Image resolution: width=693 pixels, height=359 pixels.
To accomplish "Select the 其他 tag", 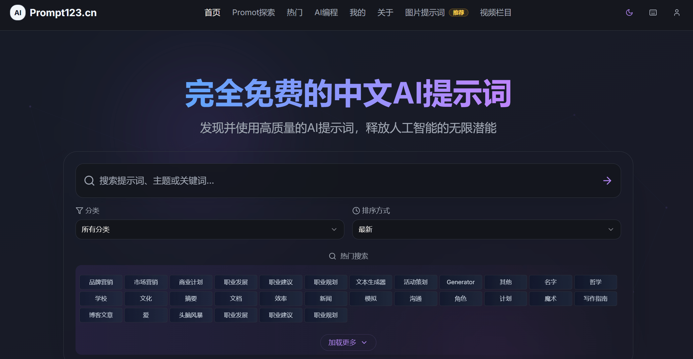I will click(506, 282).
